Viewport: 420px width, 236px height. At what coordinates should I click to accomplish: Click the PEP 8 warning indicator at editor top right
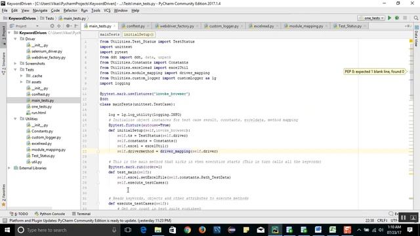tap(411, 41)
